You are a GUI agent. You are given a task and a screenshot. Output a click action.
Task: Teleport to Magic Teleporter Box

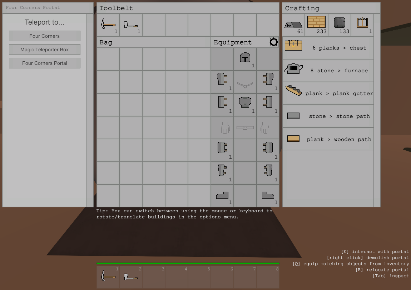point(45,50)
